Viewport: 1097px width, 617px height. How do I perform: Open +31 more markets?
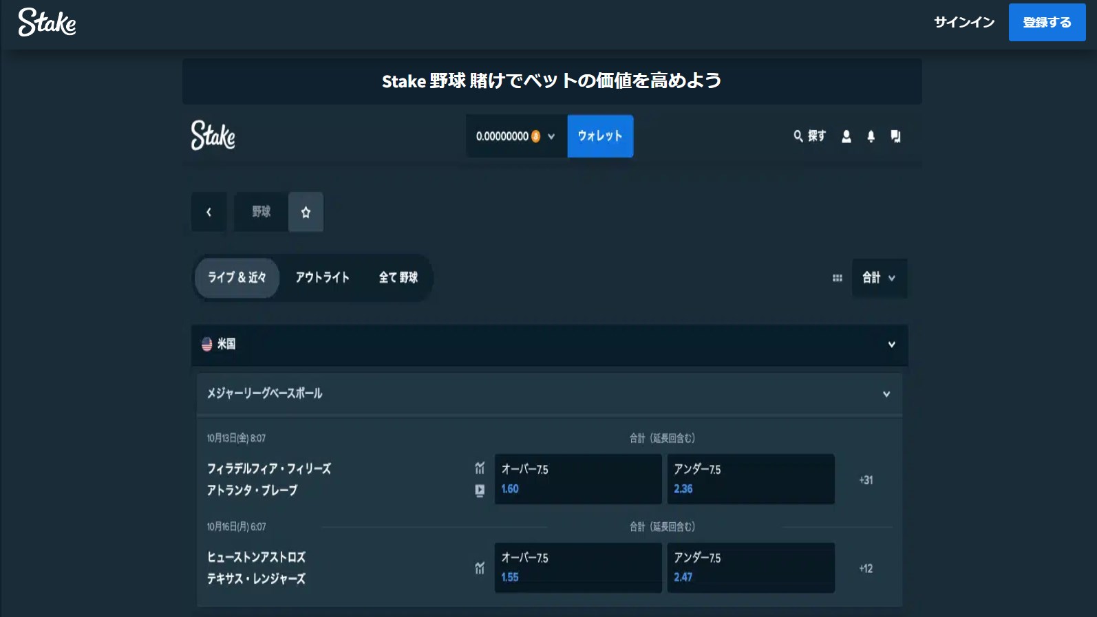[866, 480]
